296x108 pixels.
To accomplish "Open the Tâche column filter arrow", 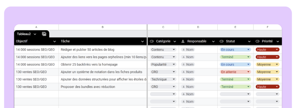I will click(x=143, y=42).
